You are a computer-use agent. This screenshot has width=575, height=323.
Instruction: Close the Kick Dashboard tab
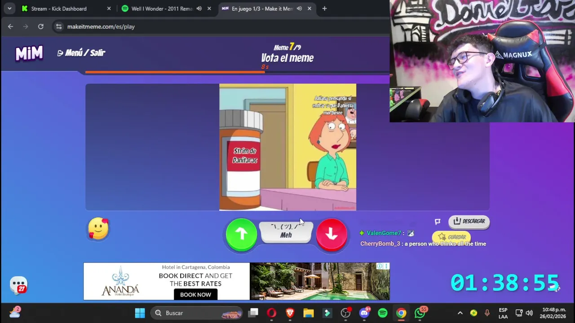click(109, 9)
